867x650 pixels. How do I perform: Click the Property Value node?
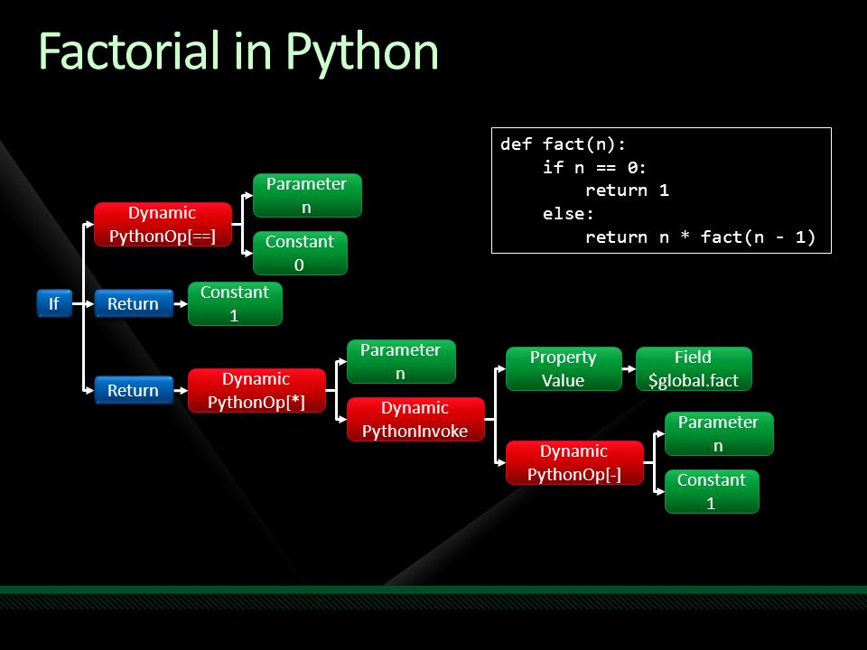[x=564, y=368]
